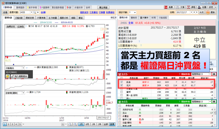Expand the 設定 dropdown arrow
Image resolution: width=219 pixels, height=129 pixels.
tap(216, 7)
